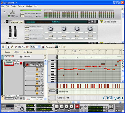This screenshot has height=113, width=125.
Task: Click the Combinator browse patch folder icon
Action: [x=92, y=22]
